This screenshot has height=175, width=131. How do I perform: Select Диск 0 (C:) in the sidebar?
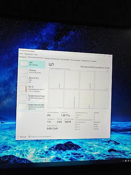coord(32,80)
